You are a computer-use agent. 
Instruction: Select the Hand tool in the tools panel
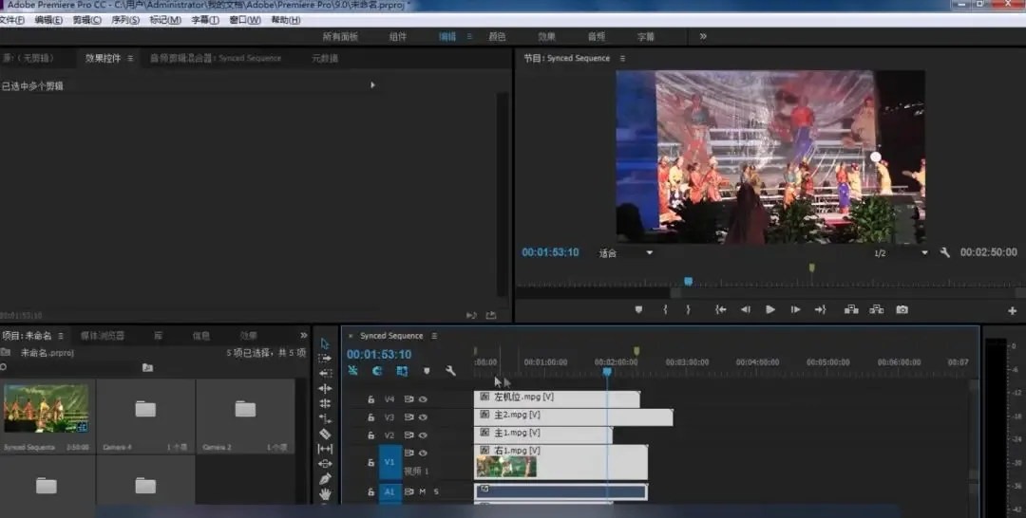click(325, 494)
